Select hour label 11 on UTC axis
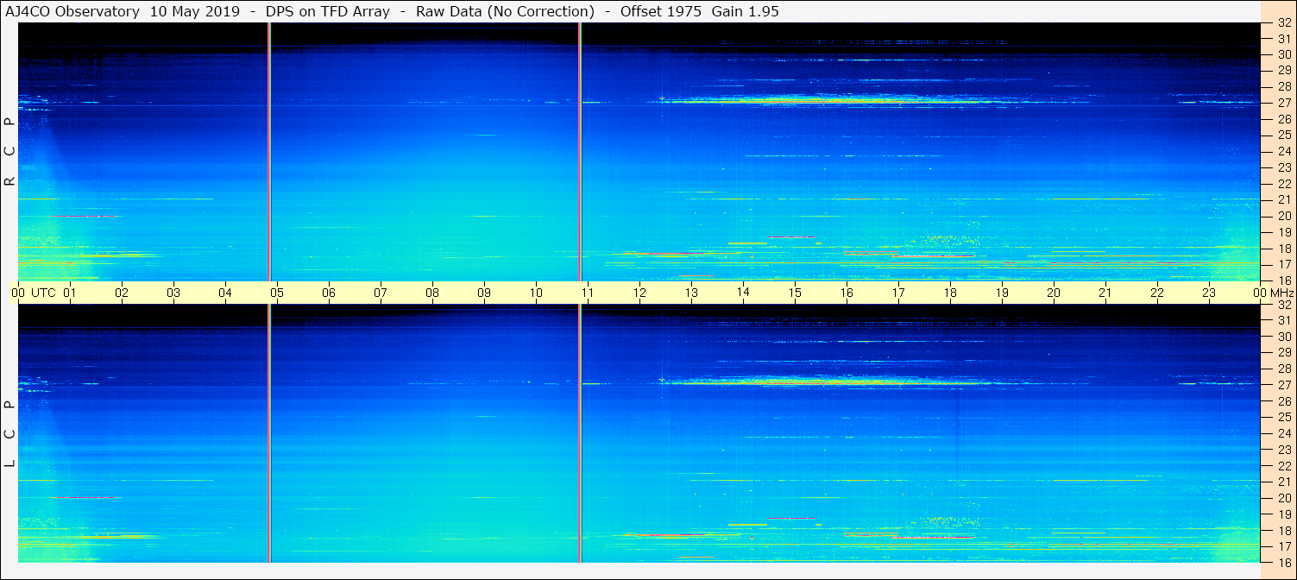 (588, 293)
